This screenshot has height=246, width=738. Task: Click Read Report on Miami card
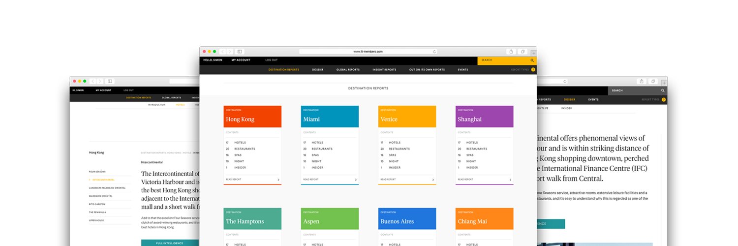pos(311,180)
